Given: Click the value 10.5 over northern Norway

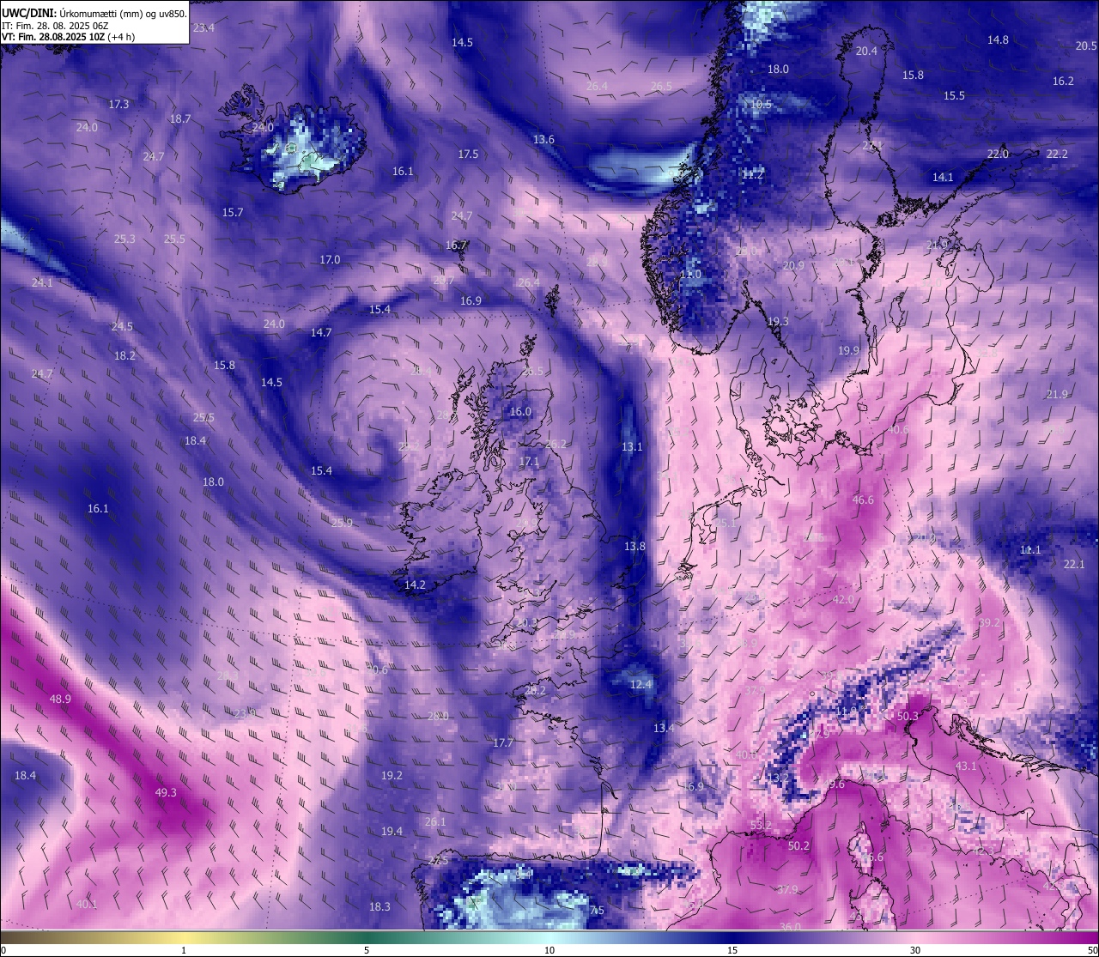Looking at the screenshot, I should (x=761, y=104).
